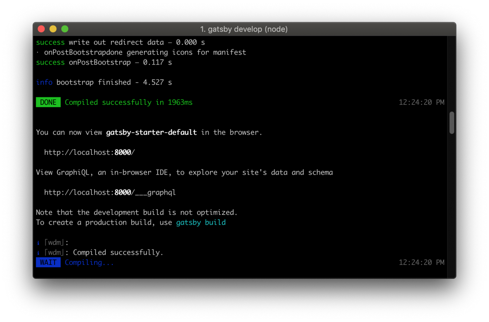
Task: Click the window title '1. gatsby develop (node)'
Action: coord(244,29)
